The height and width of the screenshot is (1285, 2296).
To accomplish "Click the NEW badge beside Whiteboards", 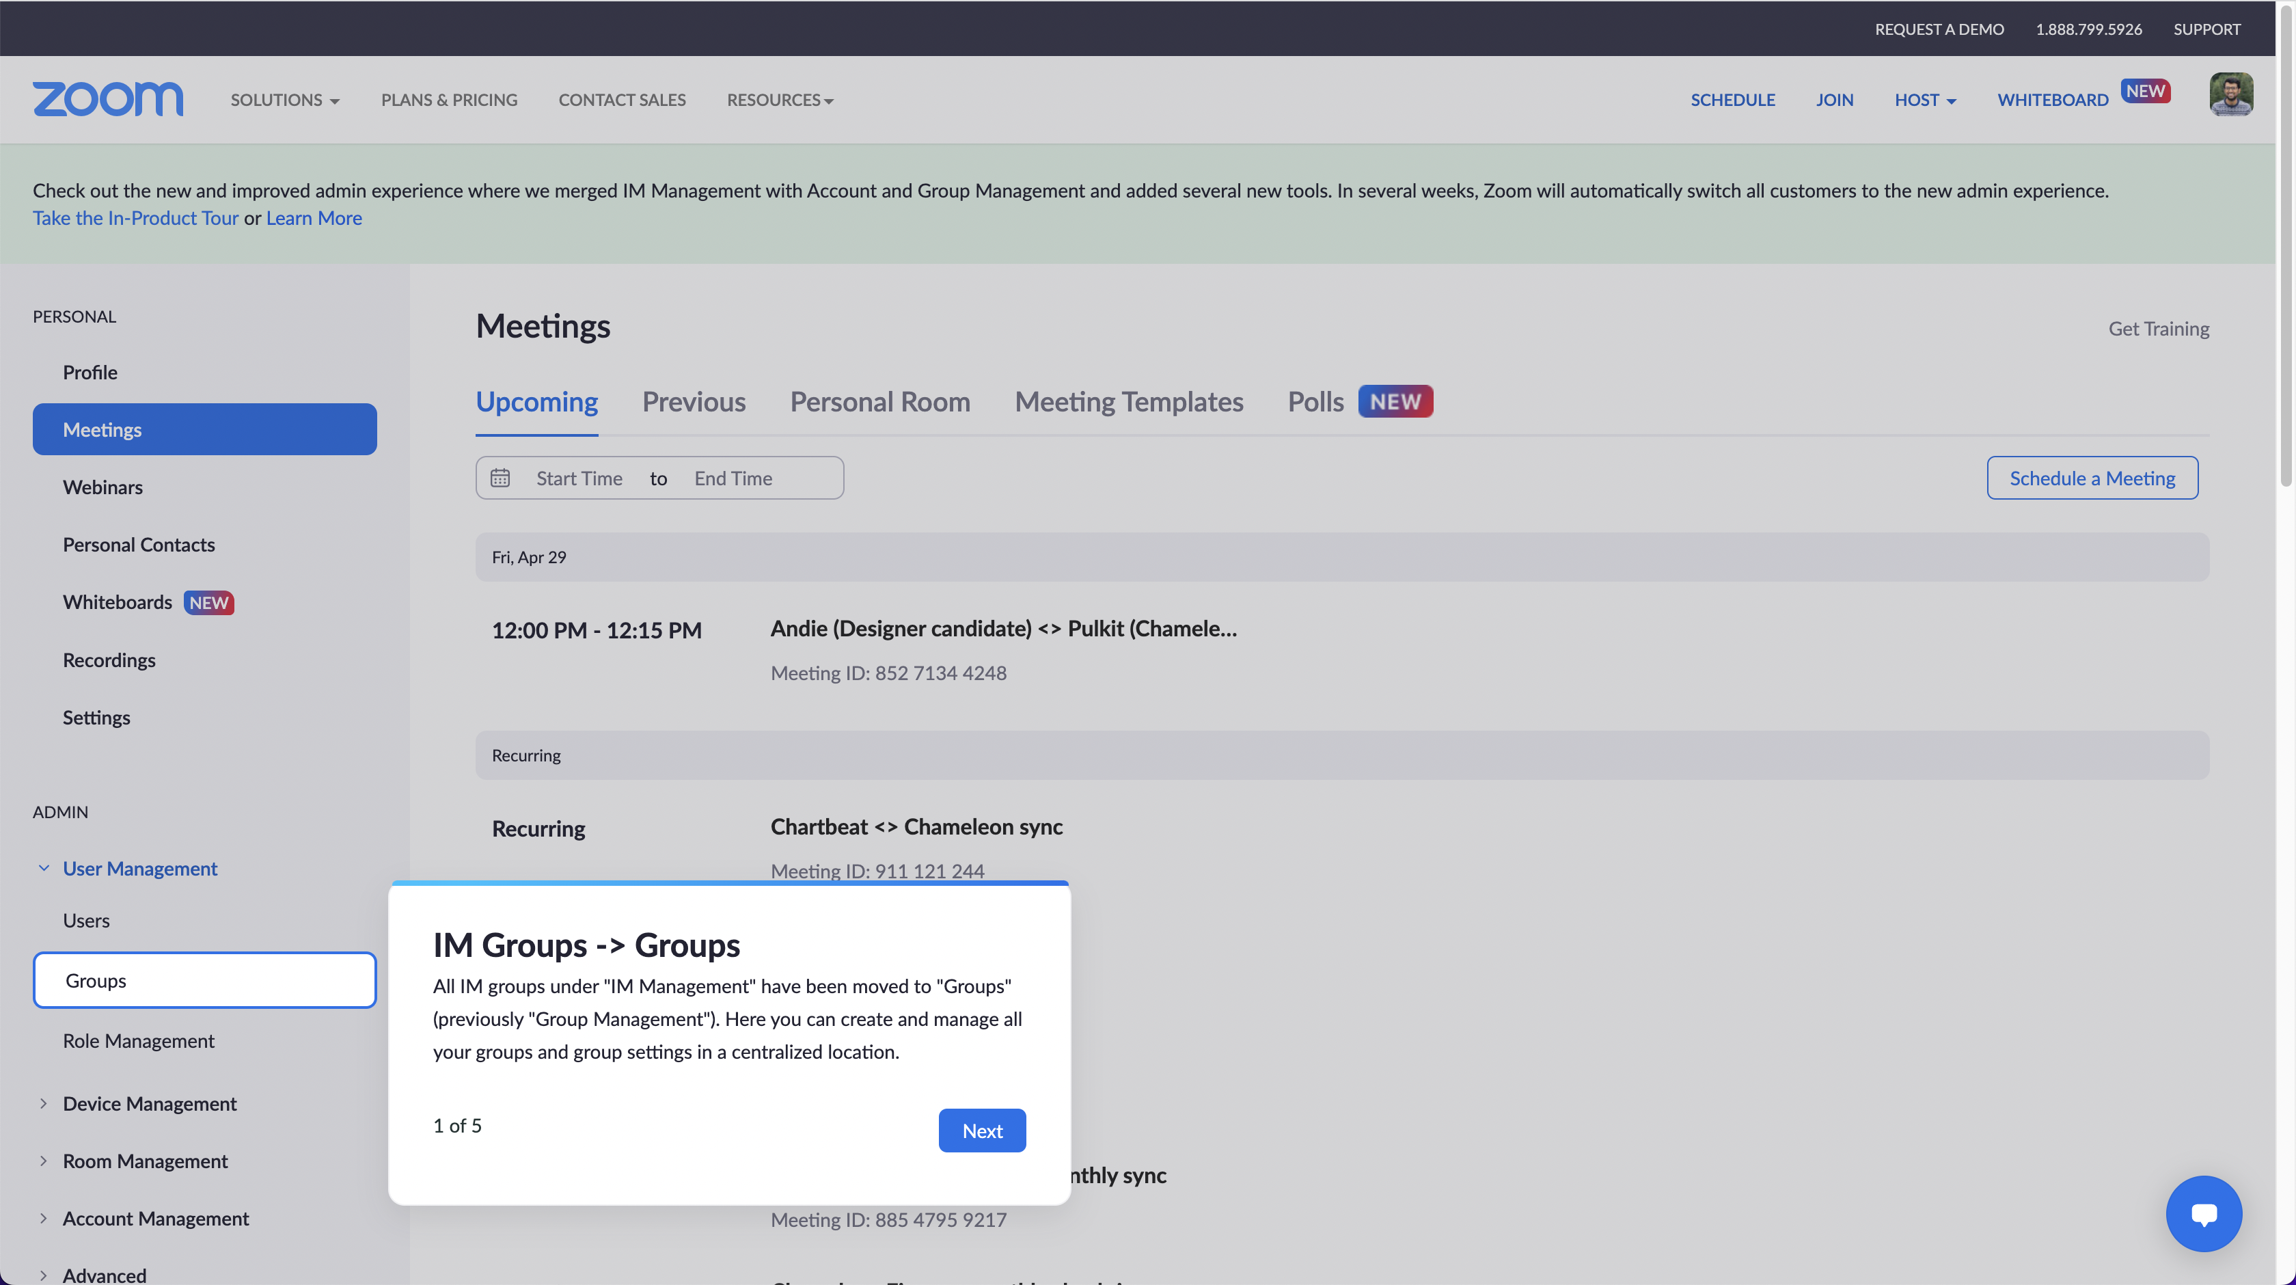I will click(x=208, y=603).
